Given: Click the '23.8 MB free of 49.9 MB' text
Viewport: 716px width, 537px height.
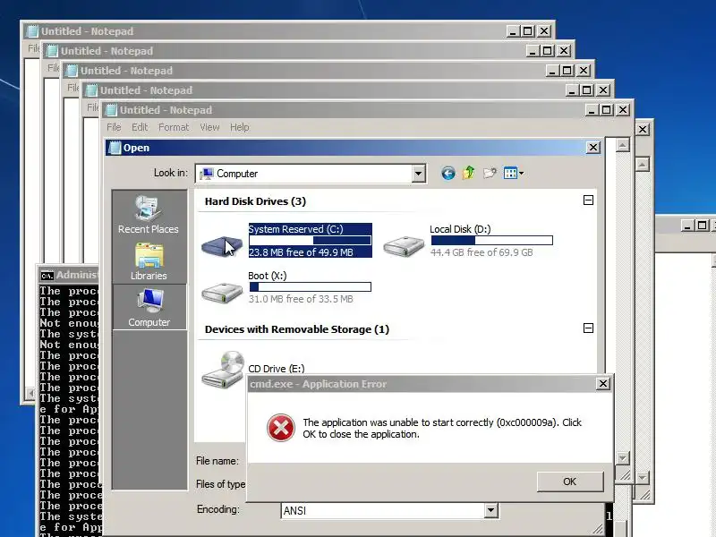Looking at the screenshot, I should 301,252.
